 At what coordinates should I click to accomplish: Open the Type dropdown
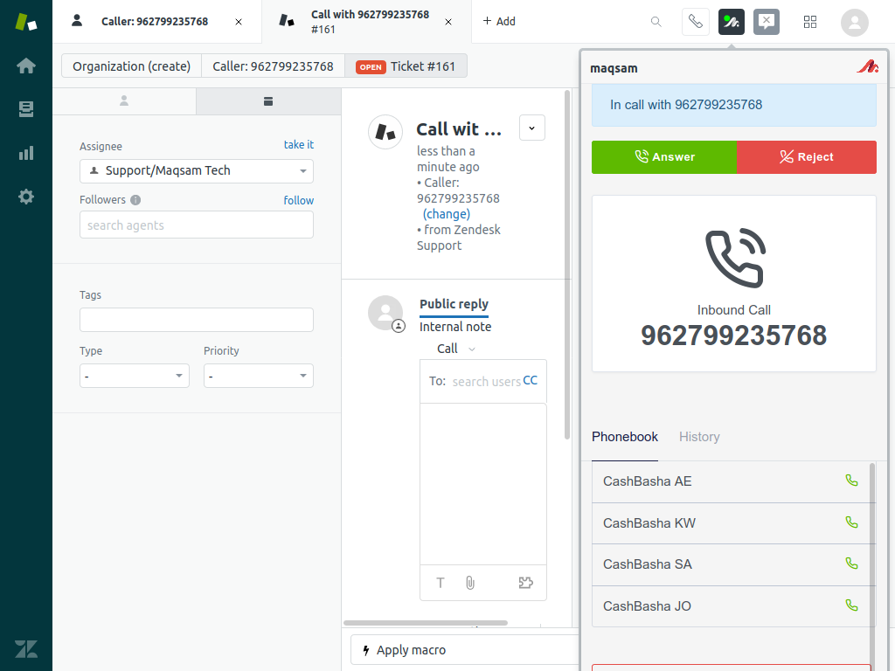tap(135, 376)
